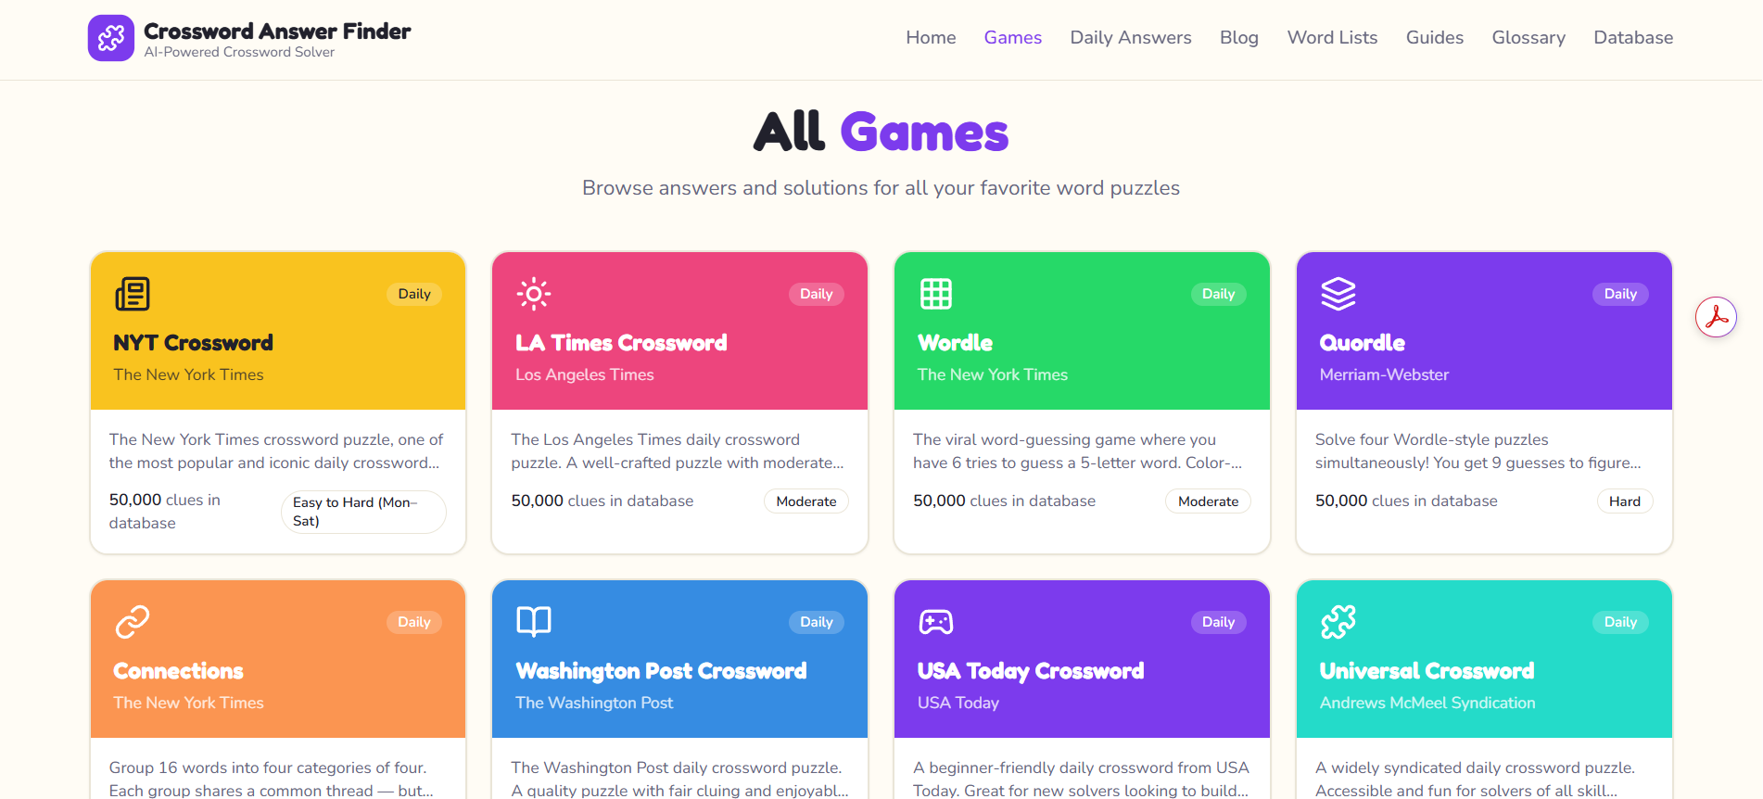
Task: Click the gamepad icon on USA Today card
Action: coord(936,622)
